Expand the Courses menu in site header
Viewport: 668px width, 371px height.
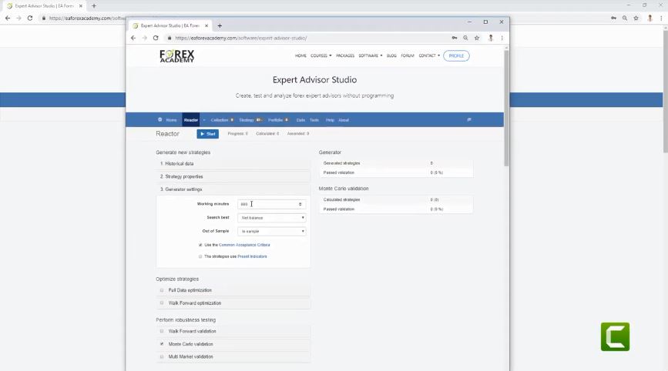pyautogui.click(x=321, y=55)
